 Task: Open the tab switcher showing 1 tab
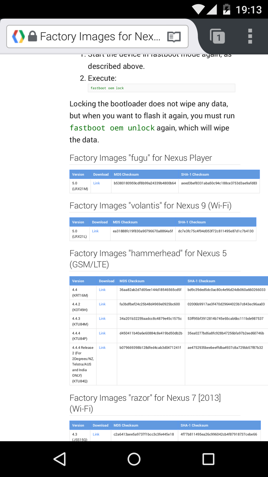point(217,37)
